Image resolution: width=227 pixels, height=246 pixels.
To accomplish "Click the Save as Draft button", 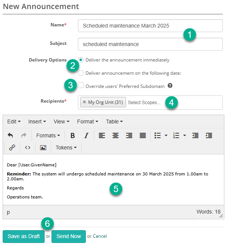I will [x=23, y=236].
